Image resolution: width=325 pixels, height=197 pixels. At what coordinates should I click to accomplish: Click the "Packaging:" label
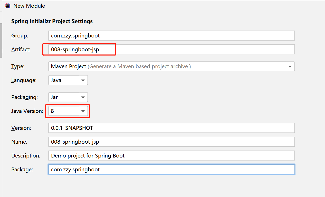tap(24, 97)
